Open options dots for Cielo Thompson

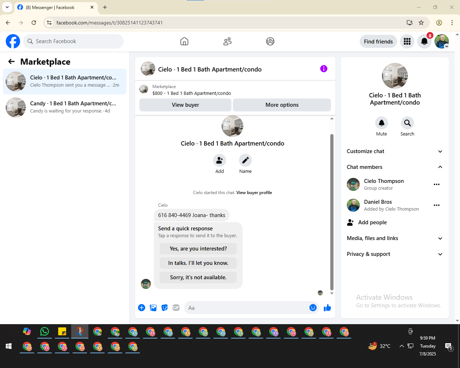pyautogui.click(x=437, y=184)
